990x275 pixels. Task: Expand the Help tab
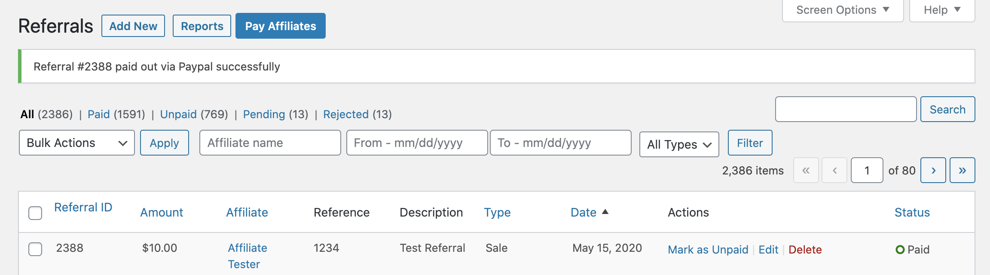(942, 10)
